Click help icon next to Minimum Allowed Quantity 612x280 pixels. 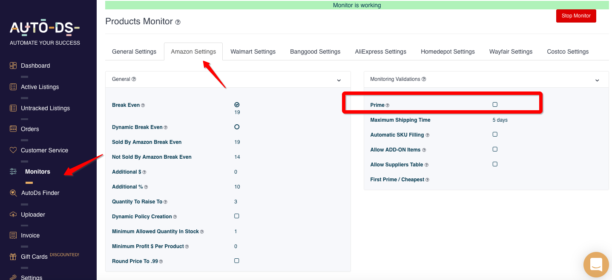202,231
